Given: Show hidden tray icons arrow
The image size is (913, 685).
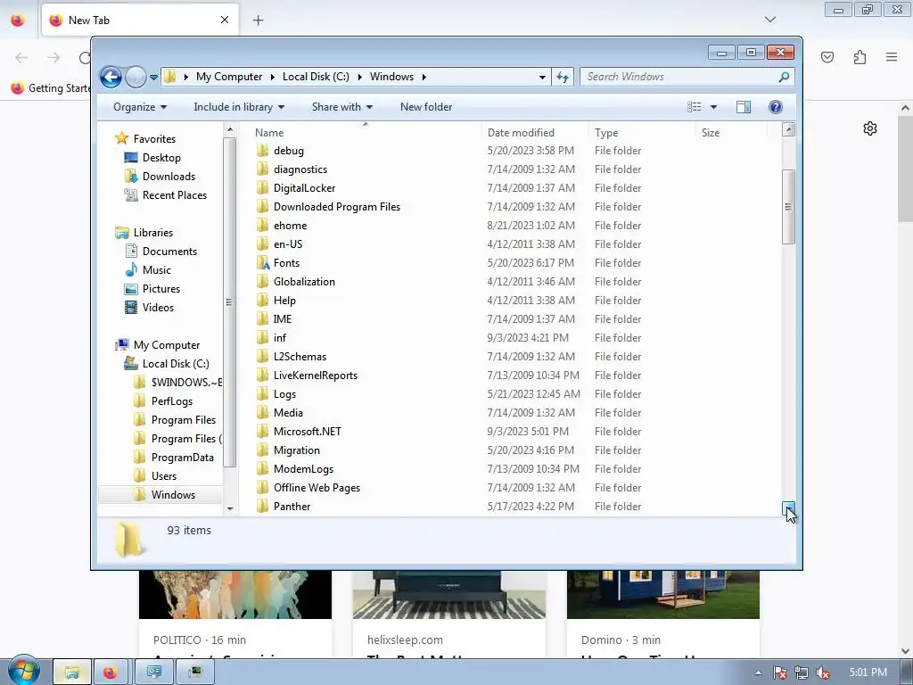Looking at the screenshot, I should coord(758,673).
